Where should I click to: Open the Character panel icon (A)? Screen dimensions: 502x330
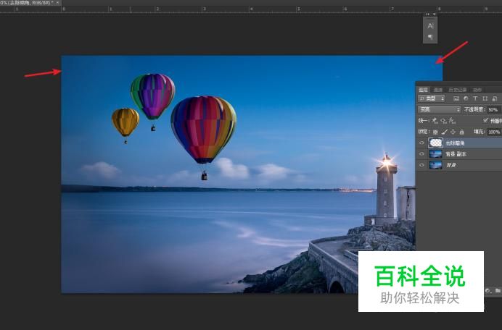pos(430,26)
